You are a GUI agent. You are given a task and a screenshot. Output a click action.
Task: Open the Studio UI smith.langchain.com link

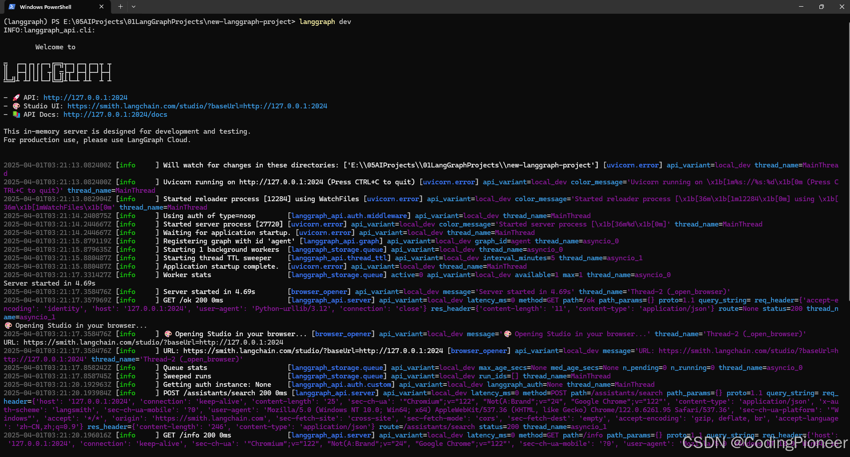click(x=197, y=106)
